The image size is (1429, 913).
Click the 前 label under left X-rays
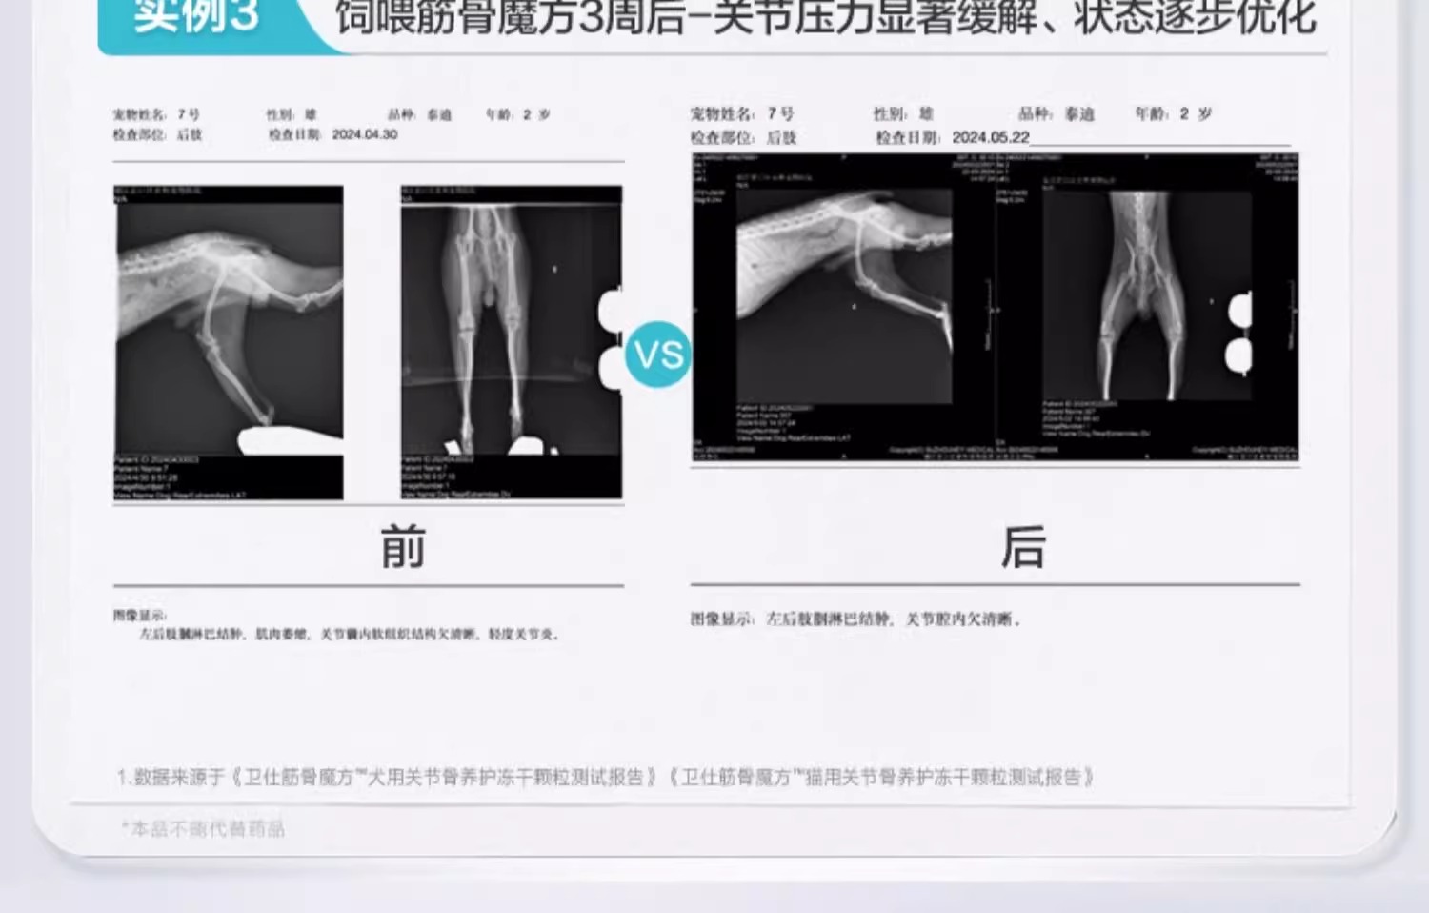pyautogui.click(x=402, y=547)
